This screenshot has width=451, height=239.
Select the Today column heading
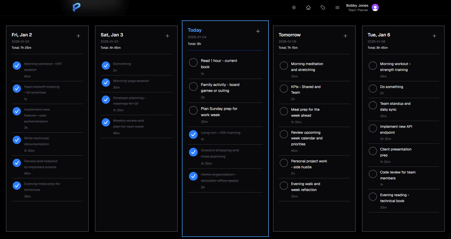click(195, 30)
